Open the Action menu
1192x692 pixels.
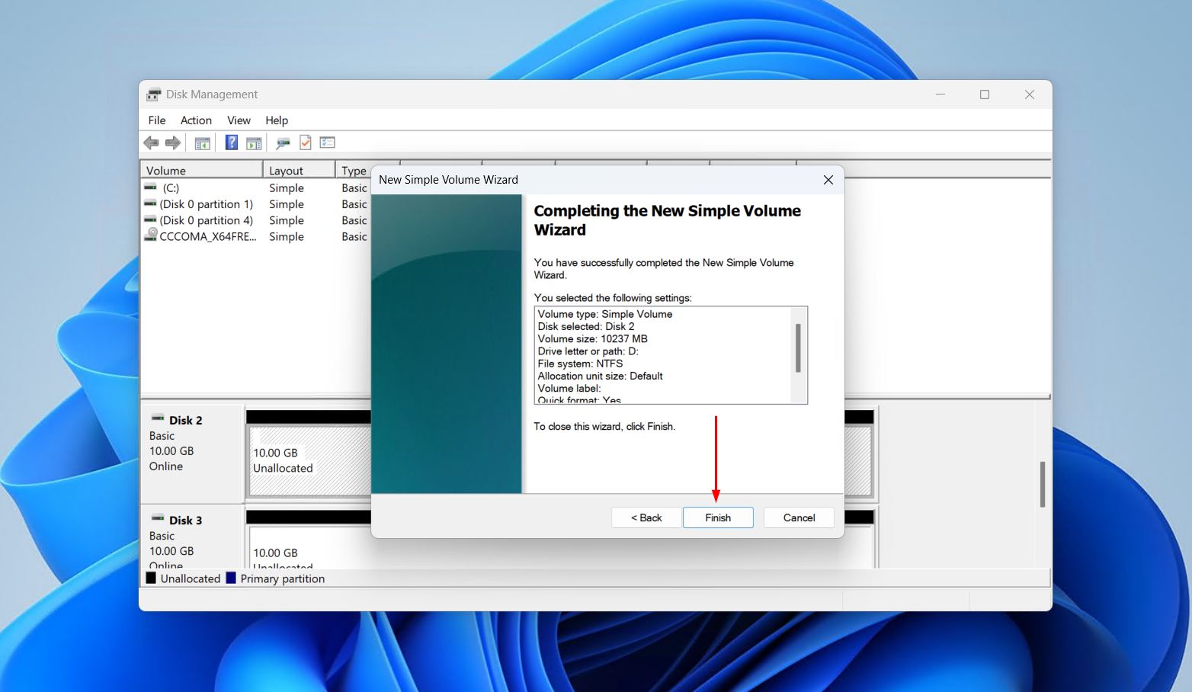coord(196,120)
